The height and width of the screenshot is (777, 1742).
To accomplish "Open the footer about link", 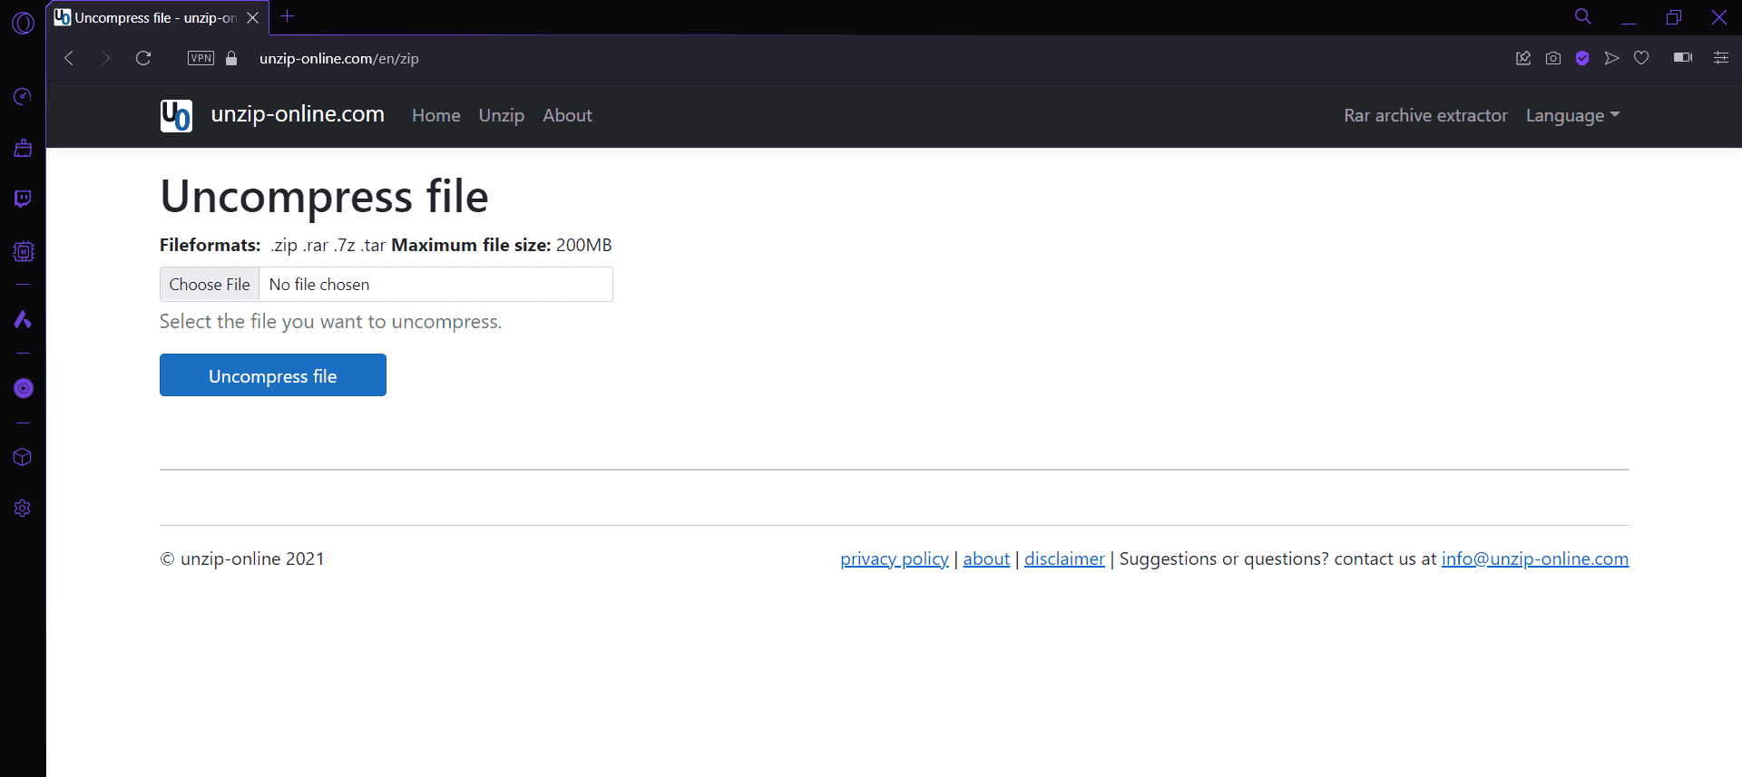I will pyautogui.click(x=986, y=558).
